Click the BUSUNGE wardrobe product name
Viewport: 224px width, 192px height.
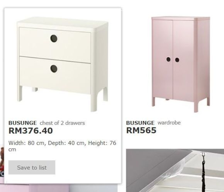pos(140,123)
